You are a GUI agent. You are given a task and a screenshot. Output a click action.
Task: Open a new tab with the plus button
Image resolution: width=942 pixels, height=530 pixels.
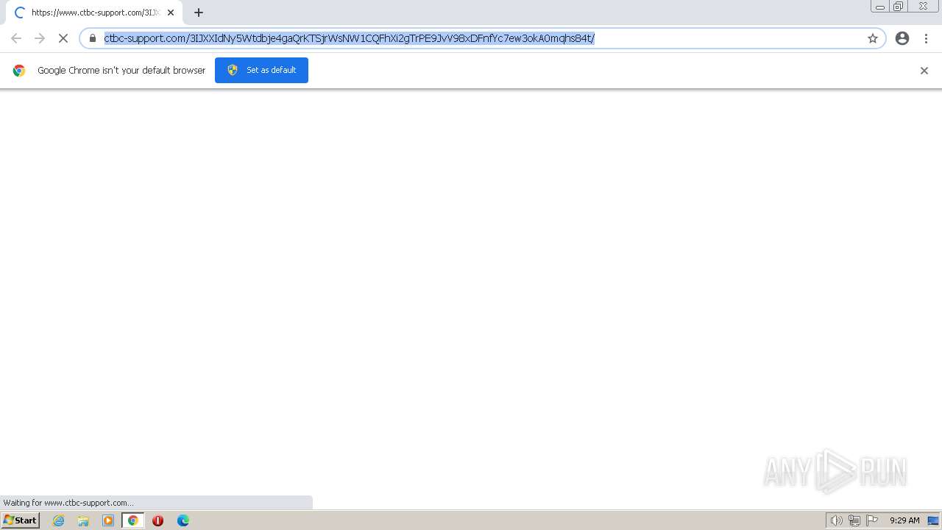tap(199, 13)
